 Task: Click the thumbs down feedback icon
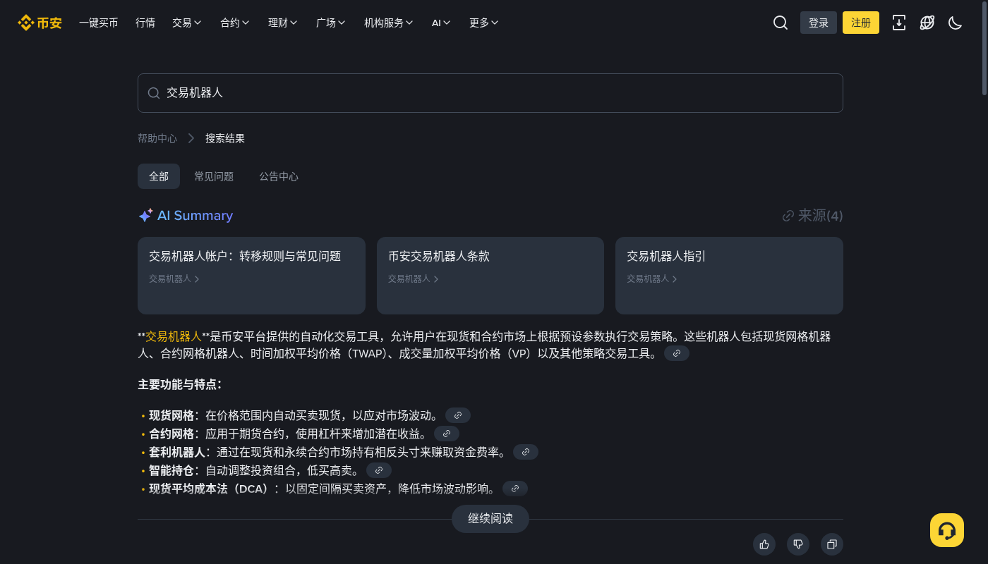(798, 544)
